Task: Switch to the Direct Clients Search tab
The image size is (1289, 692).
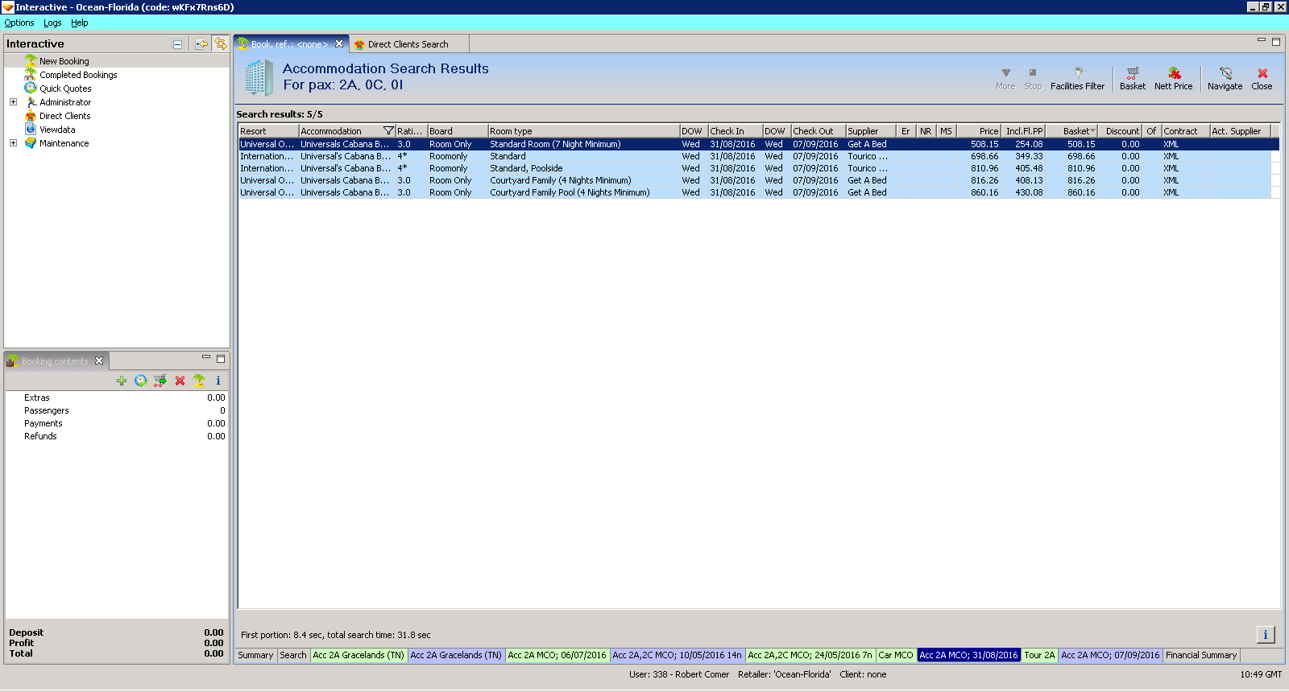Action: 408,44
